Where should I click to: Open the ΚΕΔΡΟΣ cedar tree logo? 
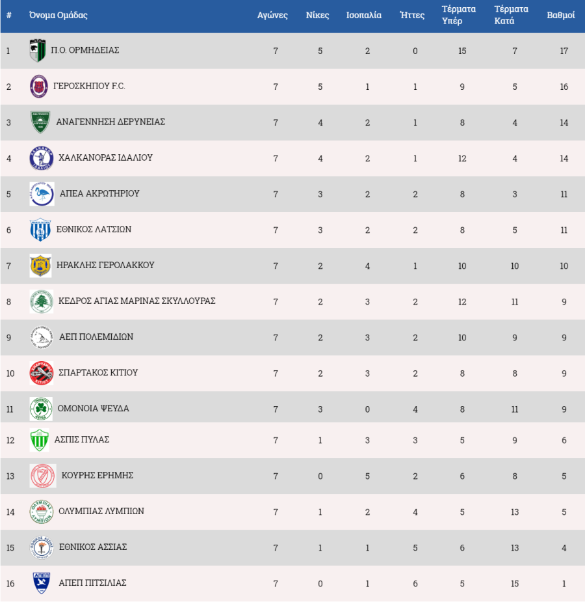point(42,301)
